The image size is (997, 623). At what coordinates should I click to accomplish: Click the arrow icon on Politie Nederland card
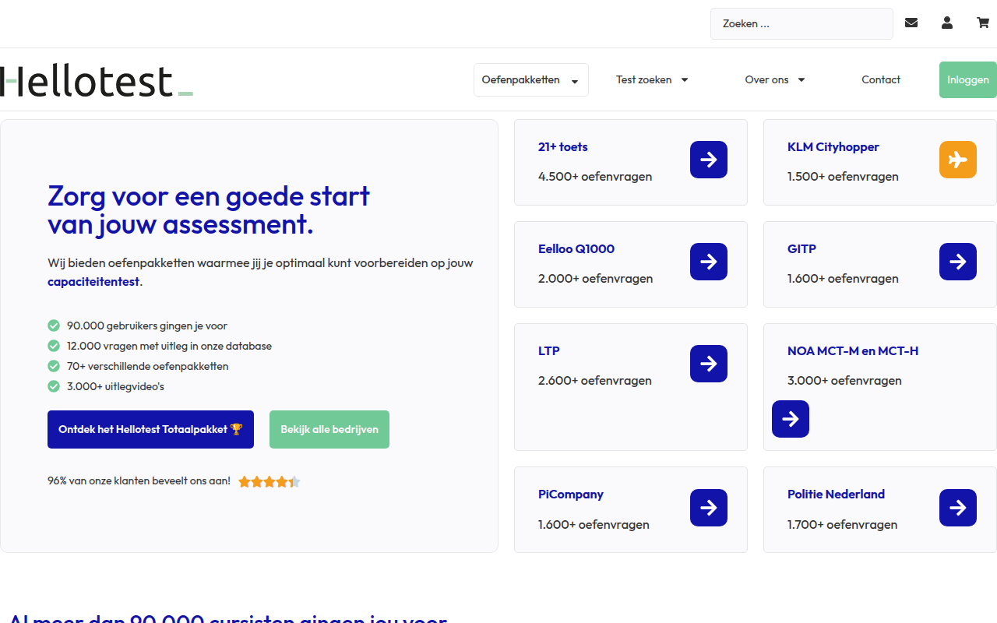click(x=958, y=508)
